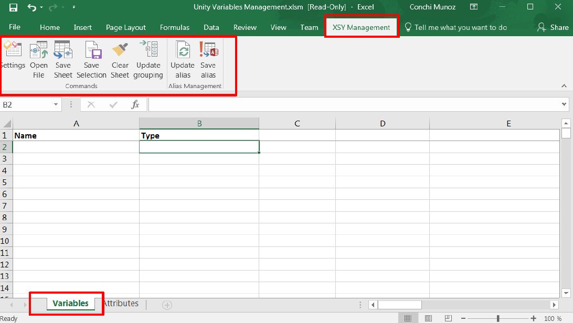Switch to the Formulas tab
This screenshot has width=573, height=323.
pos(175,27)
